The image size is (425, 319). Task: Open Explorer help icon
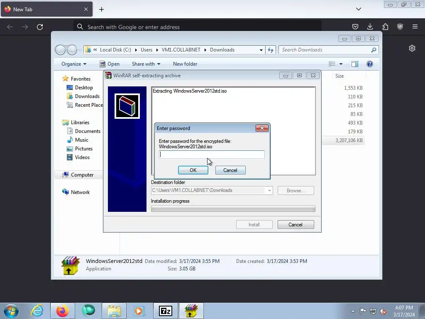point(370,64)
